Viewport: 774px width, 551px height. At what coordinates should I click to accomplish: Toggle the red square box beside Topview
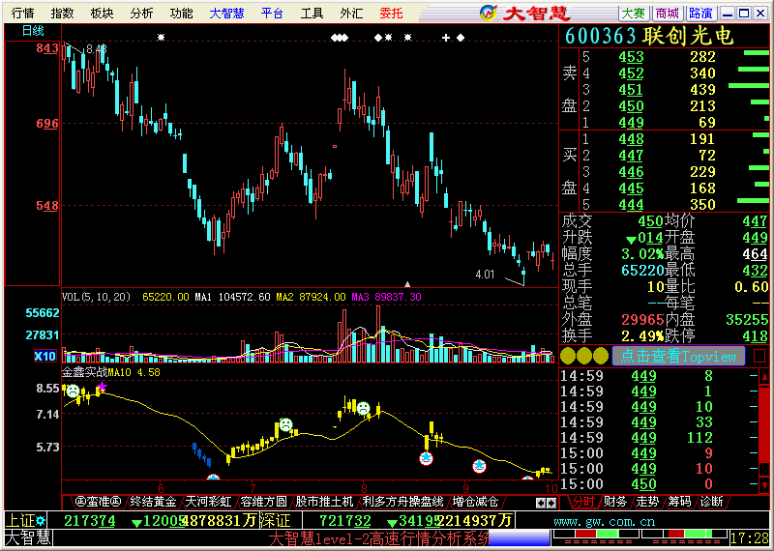[759, 356]
